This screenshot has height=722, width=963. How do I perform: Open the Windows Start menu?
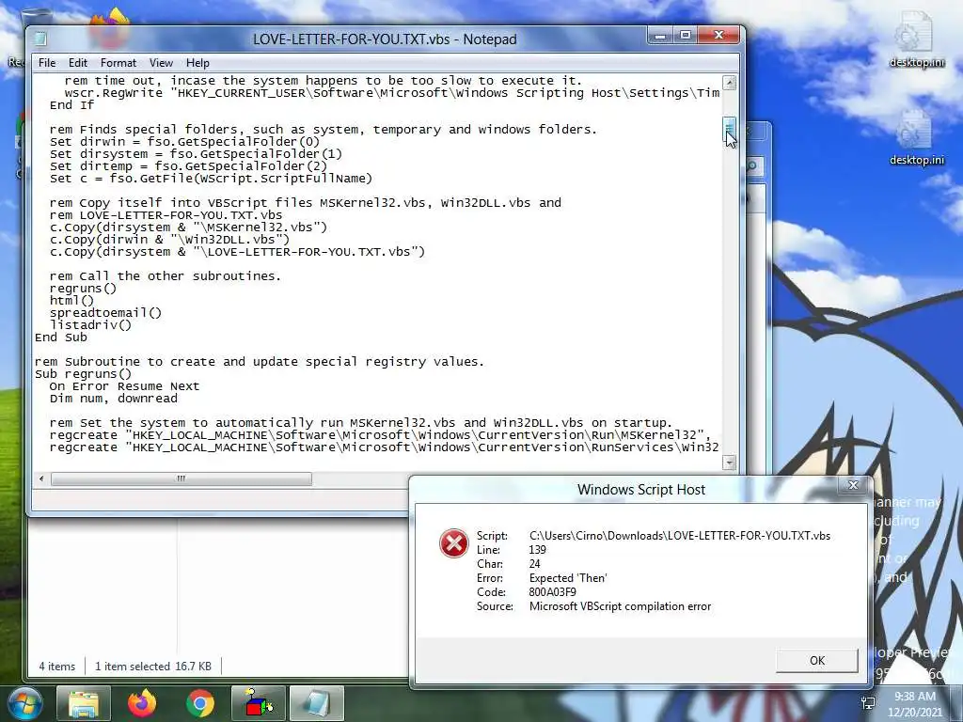pos(24,703)
